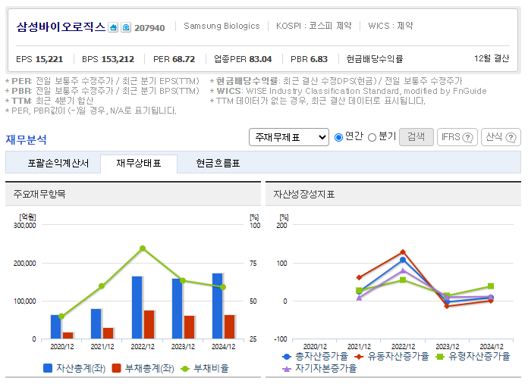The image size is (528, 384).
Task: Click the question mark icon in IFRS button
Action: coord(468,137)
